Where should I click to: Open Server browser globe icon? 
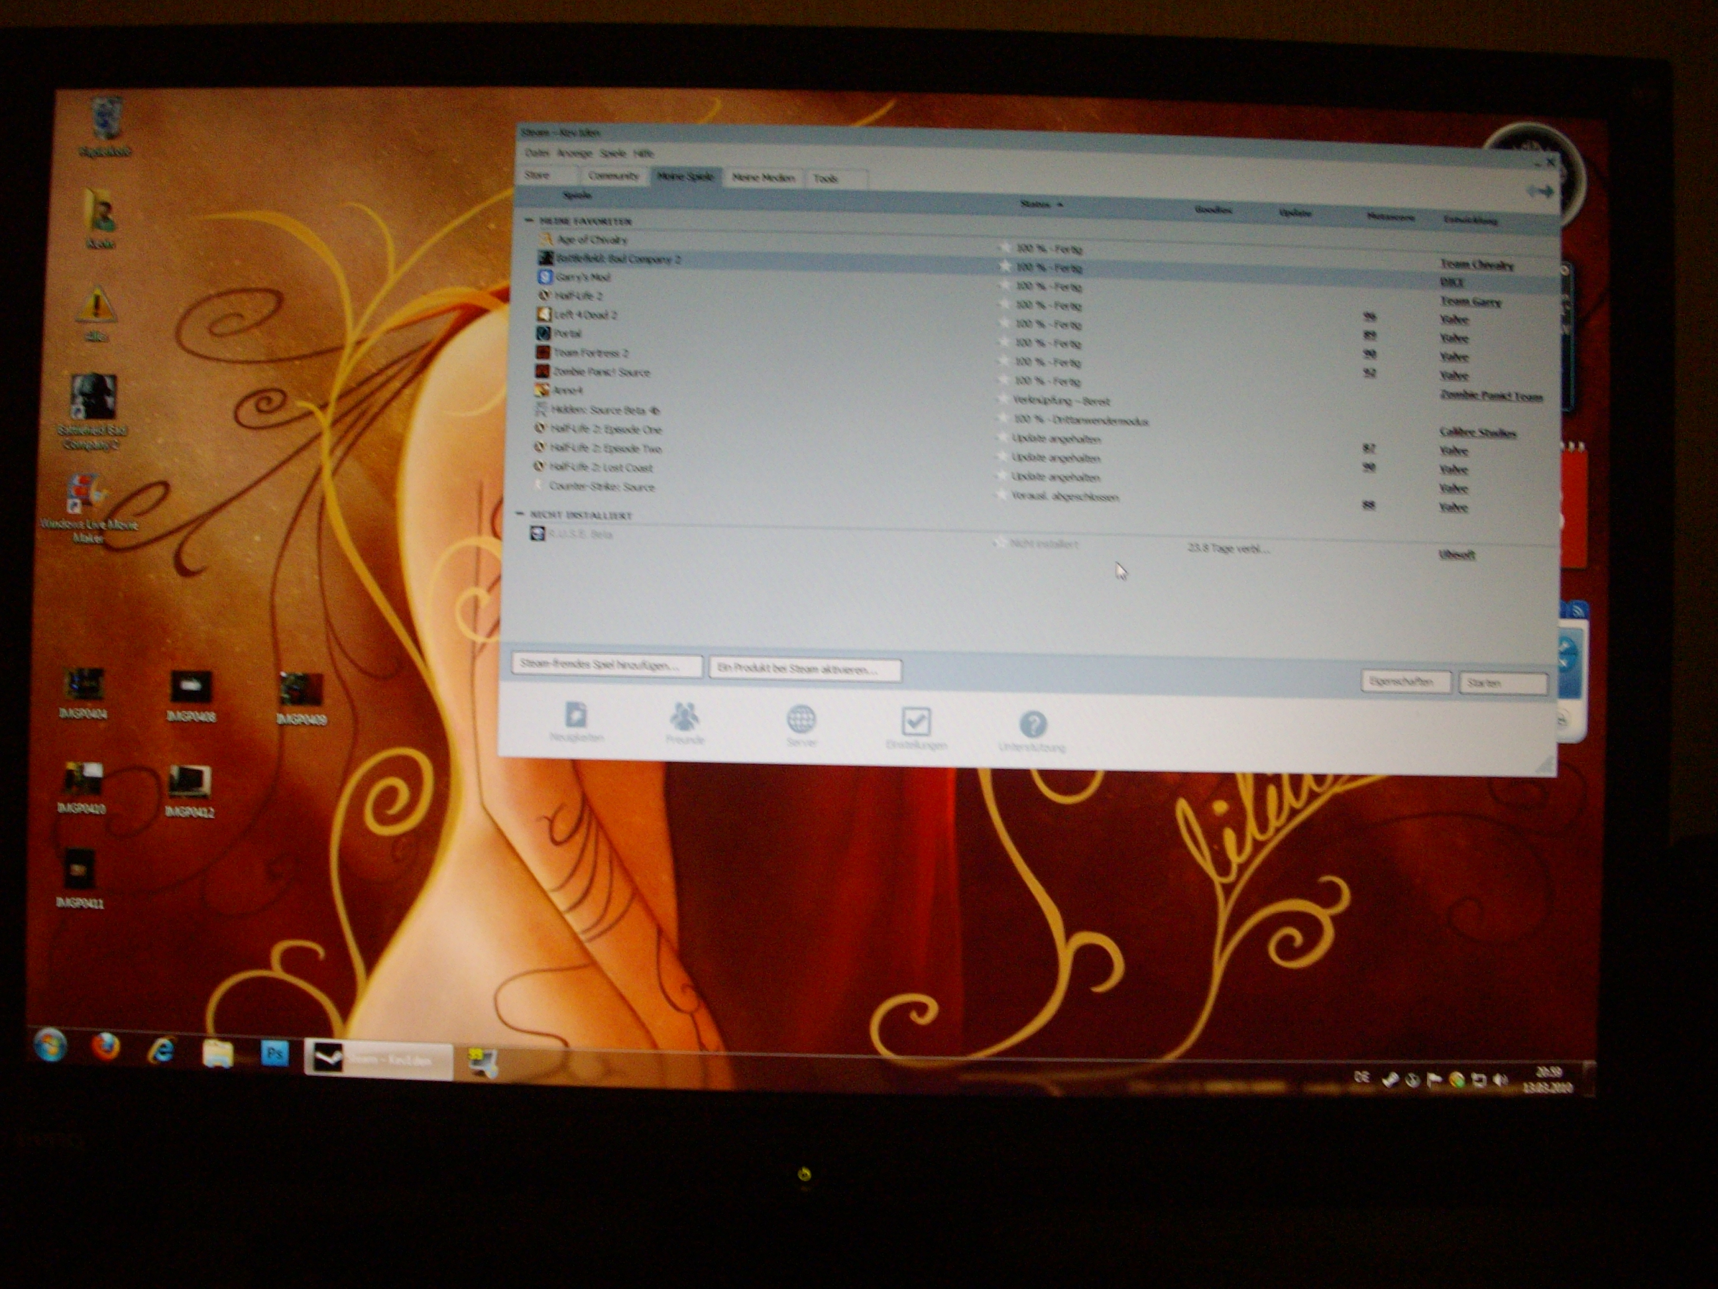(801, 719)
